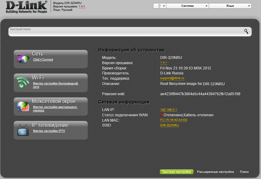
Task: Switch to Расширенные настройки tab
Action: pos(215,172)
